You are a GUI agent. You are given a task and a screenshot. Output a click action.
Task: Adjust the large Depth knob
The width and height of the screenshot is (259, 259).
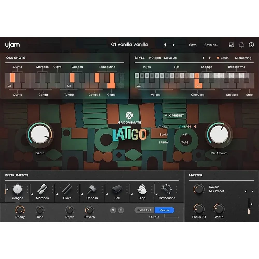click(x=40, y=134)
